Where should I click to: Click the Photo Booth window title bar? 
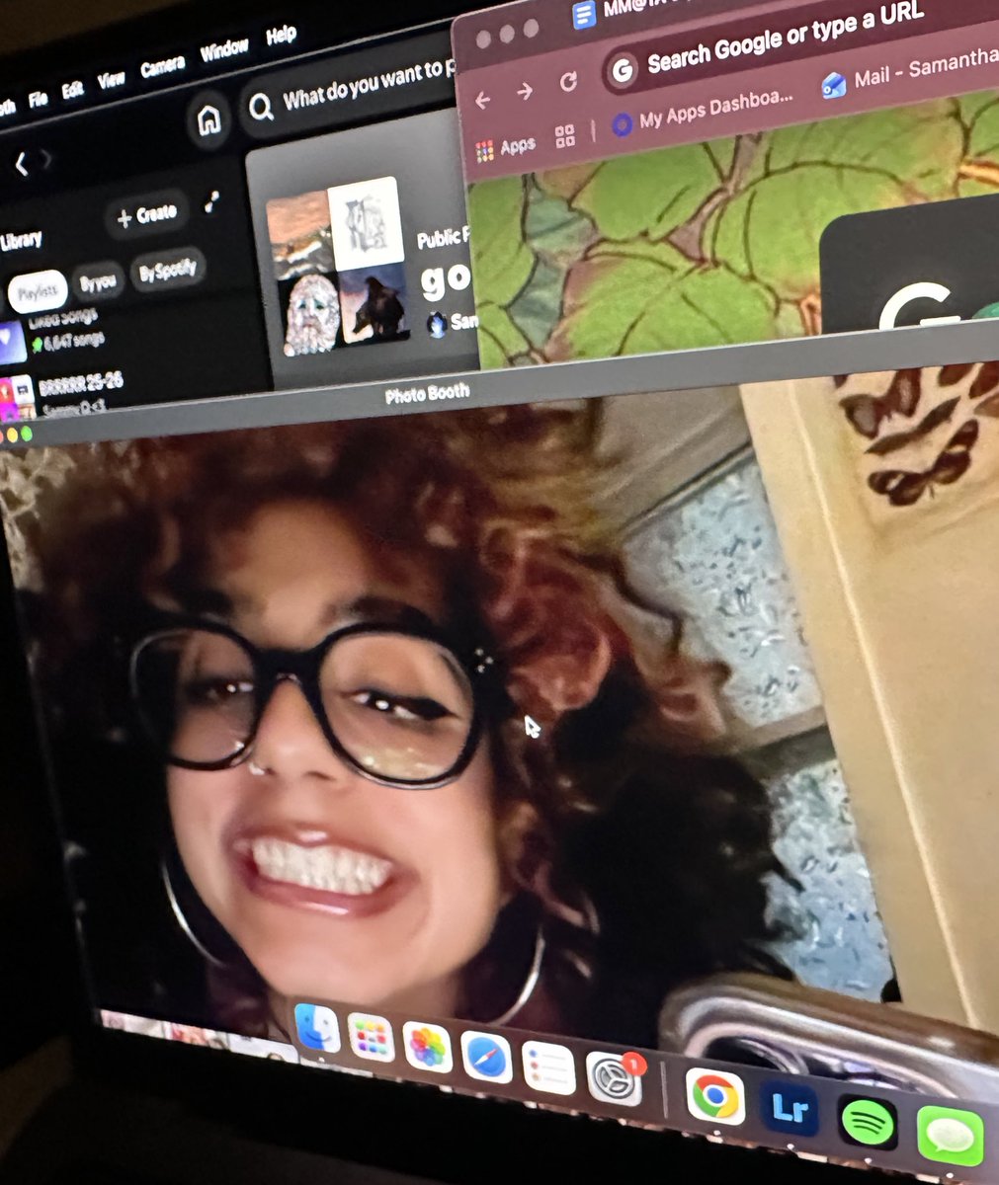[427, 394]
